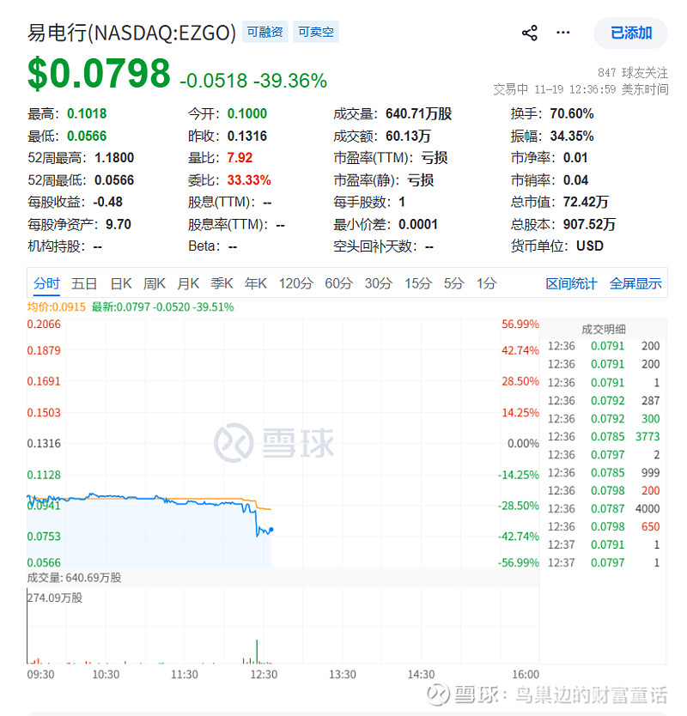Click the 可卖空 short-selling tag
Screen dimensions: 687x716
(315, 33)
